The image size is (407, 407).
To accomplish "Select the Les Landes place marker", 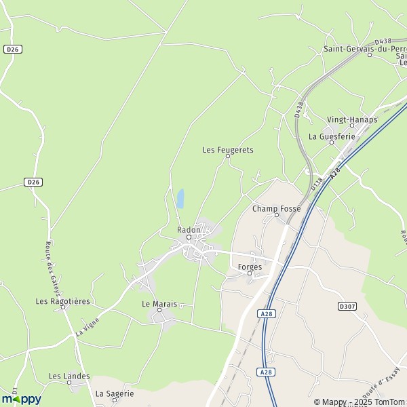I will (x=69, y=383).
